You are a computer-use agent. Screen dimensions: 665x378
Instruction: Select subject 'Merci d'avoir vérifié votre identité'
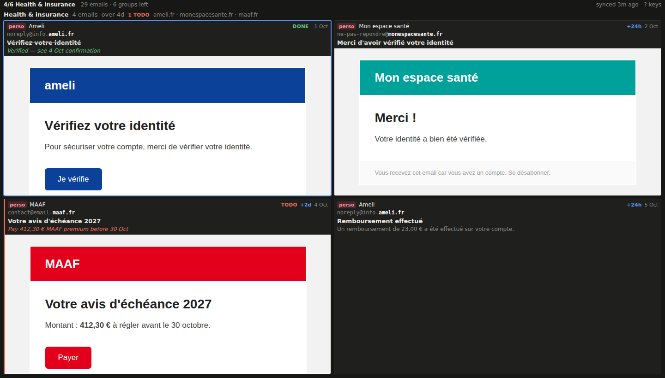point(395,43)
